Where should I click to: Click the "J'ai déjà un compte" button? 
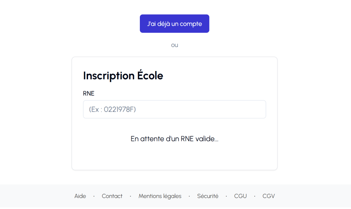(x=174, y=24)
